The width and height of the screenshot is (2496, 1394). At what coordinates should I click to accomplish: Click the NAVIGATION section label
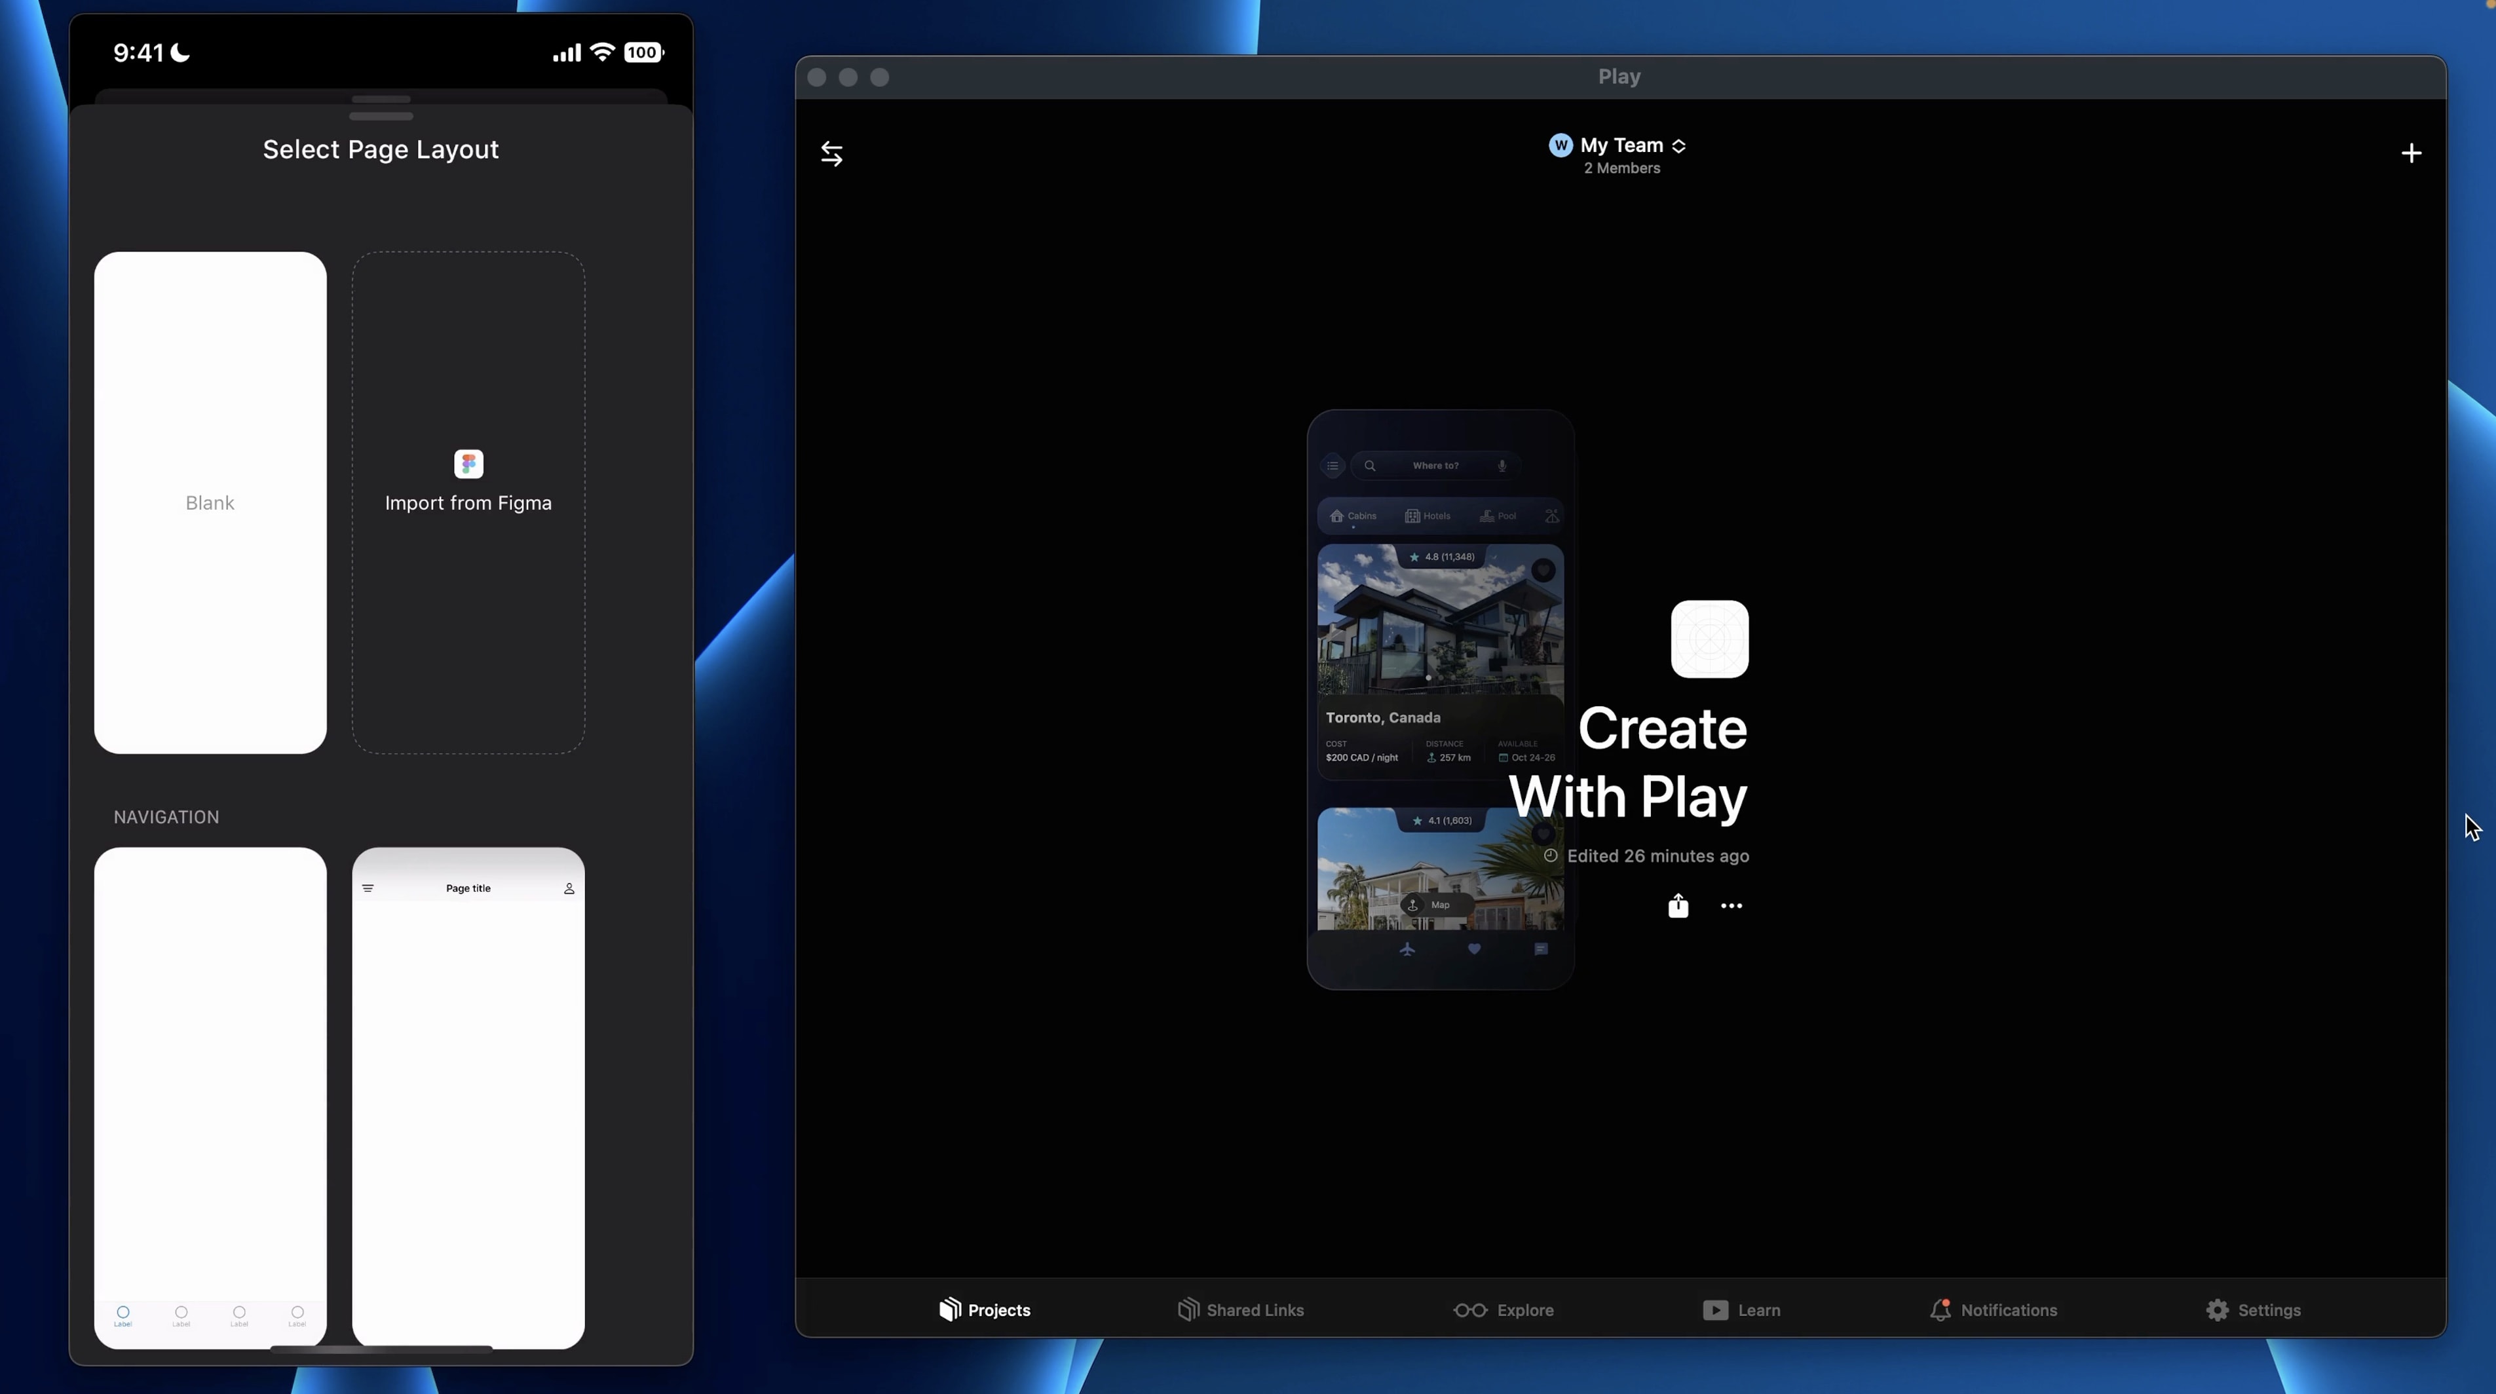[x=166, y=817]
